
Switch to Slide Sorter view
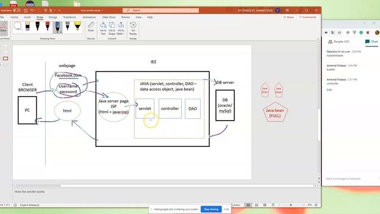tap(256, 205)
